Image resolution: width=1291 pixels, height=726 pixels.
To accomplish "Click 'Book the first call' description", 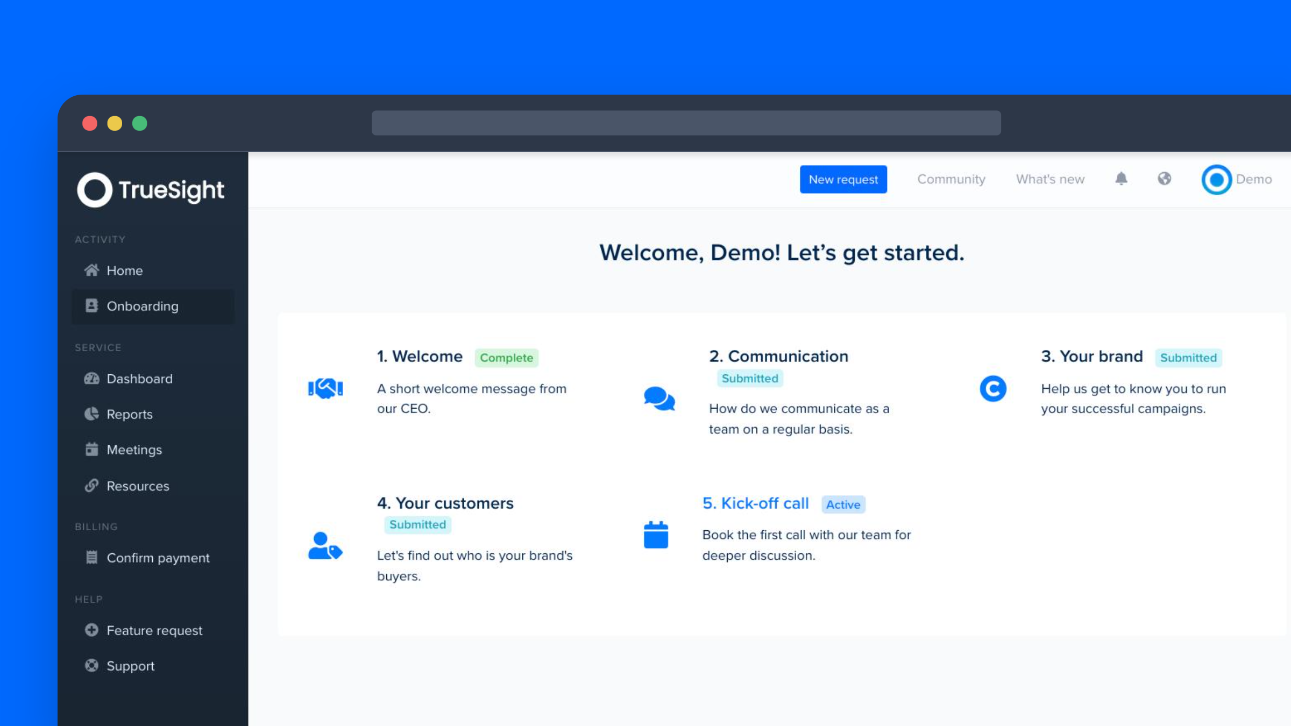I will [x=806, y=545].
